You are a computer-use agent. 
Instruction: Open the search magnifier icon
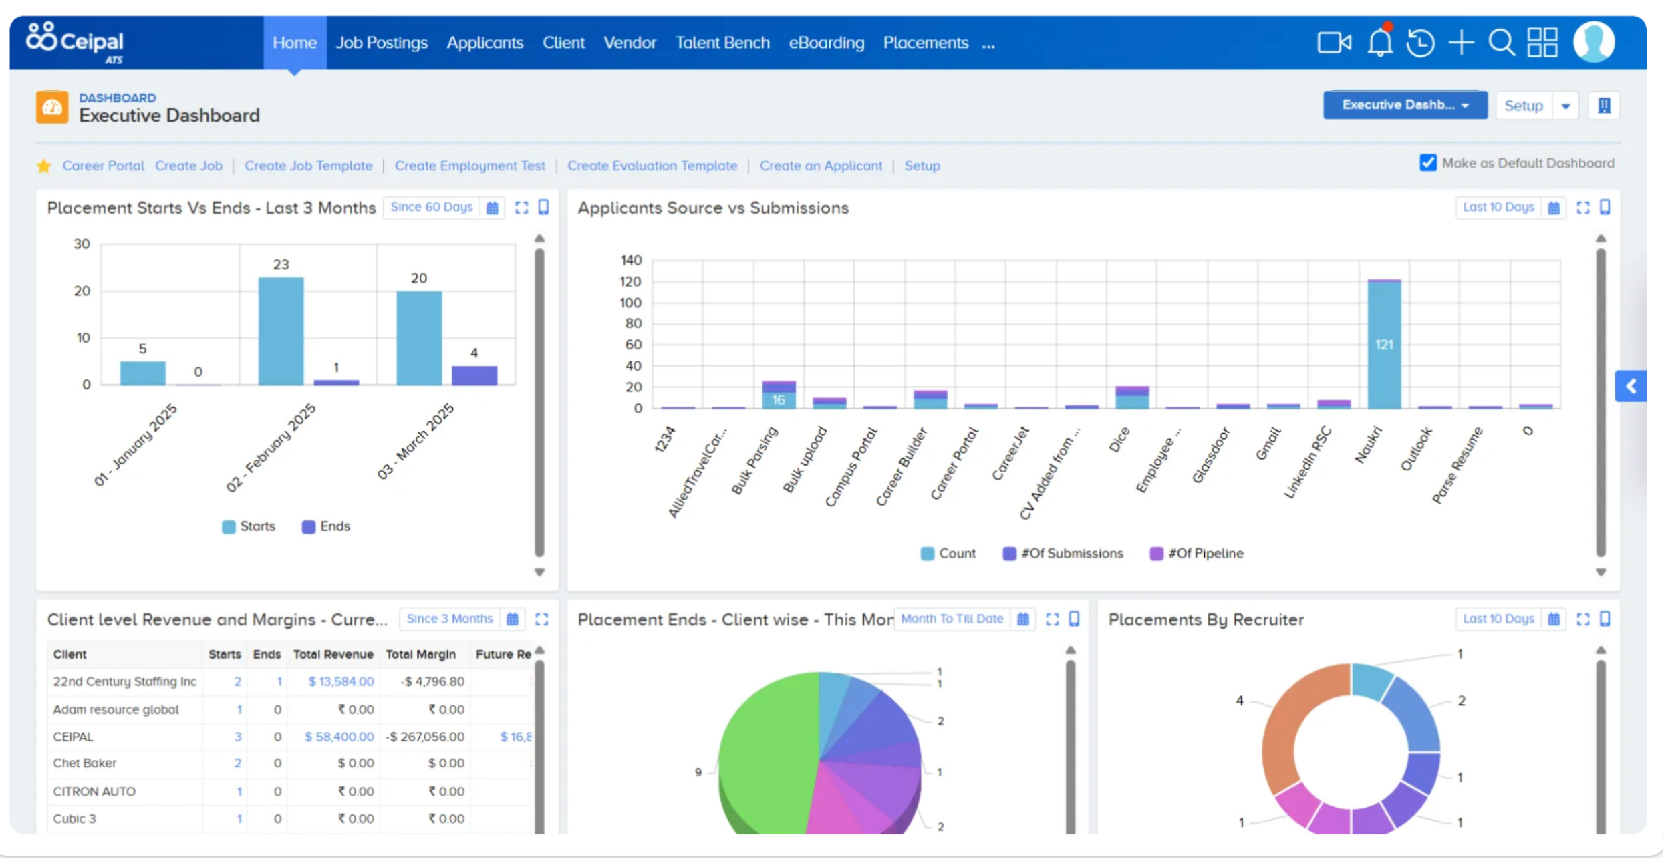click(x=1502, y=43)
